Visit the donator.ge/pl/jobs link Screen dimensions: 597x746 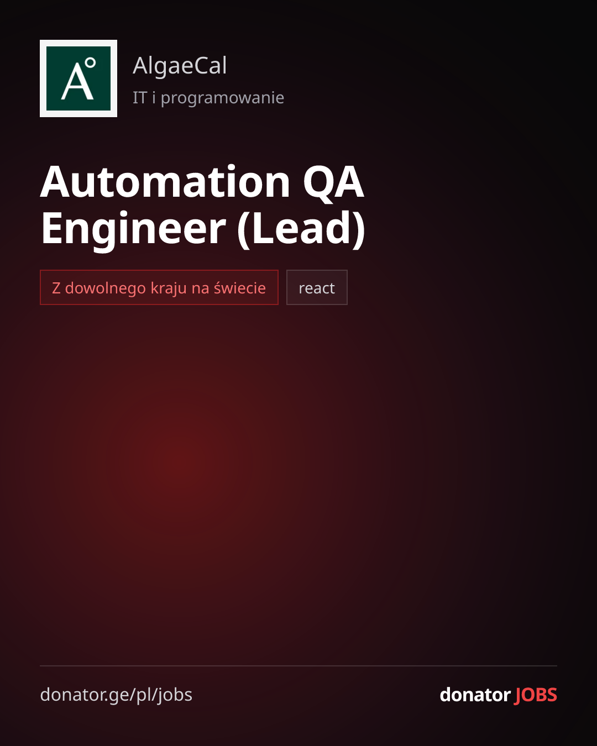(116, 695)
